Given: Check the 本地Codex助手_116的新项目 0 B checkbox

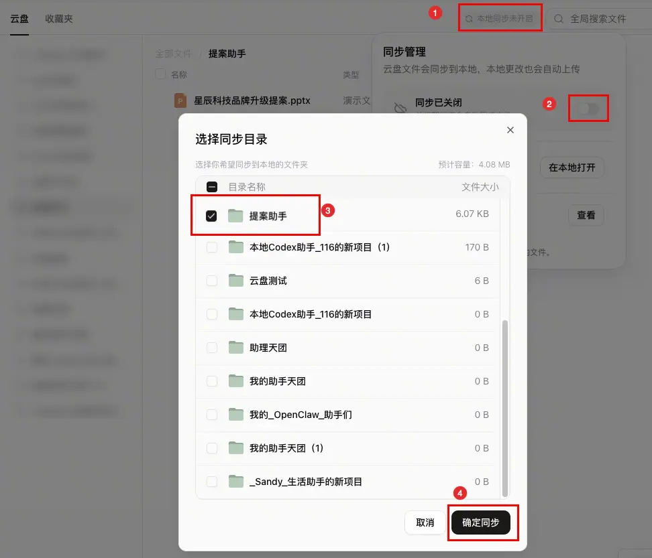Looking at the screenshot, I should (212, 314).
